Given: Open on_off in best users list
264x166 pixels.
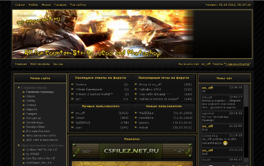Looking at the screenshot, I should point(80,113).
